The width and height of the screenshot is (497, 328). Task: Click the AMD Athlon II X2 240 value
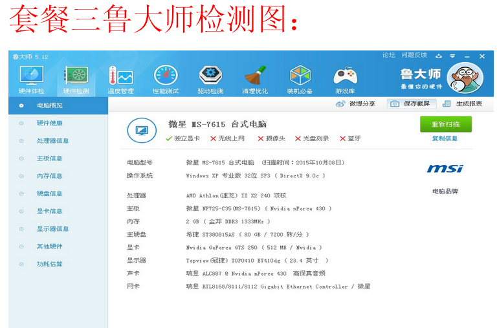point(236,195)
